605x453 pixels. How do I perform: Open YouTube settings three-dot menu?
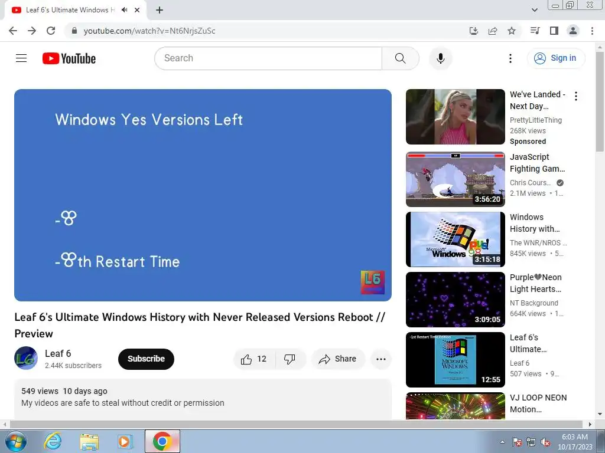510,58
